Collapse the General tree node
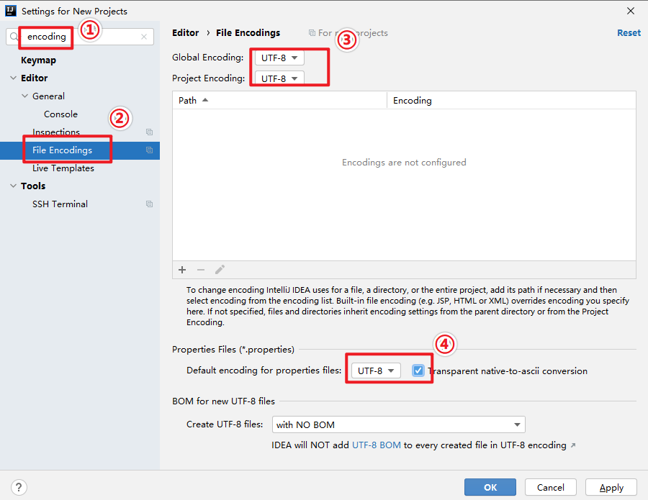Viewport: 648px width, 500px height. tap(24, 96)
